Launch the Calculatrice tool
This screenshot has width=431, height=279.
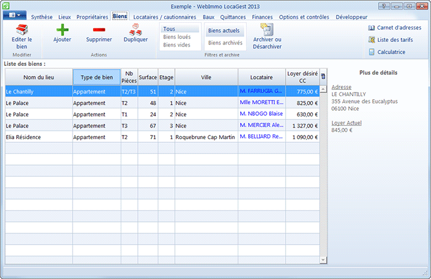(x=387, y=52)
